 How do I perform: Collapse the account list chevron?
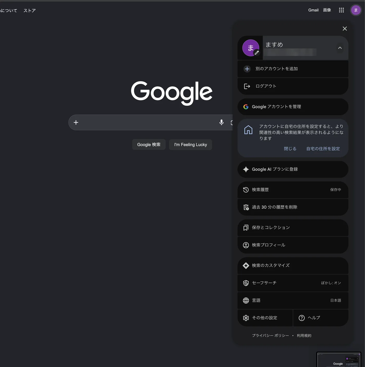(340, 48)
